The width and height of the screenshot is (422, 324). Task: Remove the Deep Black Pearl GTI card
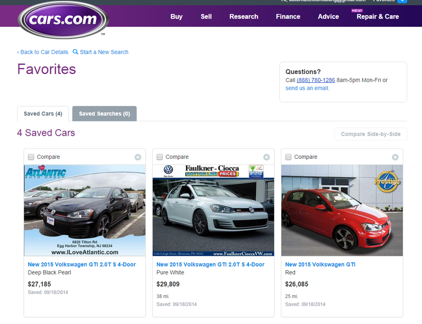(138, 157)
